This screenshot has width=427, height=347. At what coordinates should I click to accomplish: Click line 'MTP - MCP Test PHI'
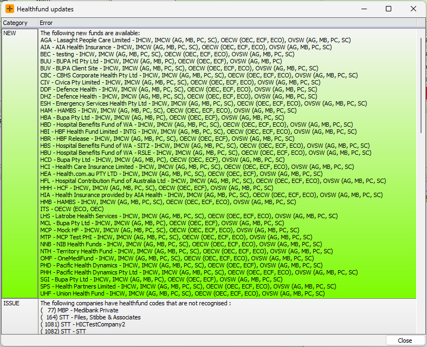coord(176,237)
